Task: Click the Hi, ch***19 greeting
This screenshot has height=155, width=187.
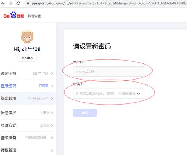Action: pyautogui.click(x=27, y=49)
